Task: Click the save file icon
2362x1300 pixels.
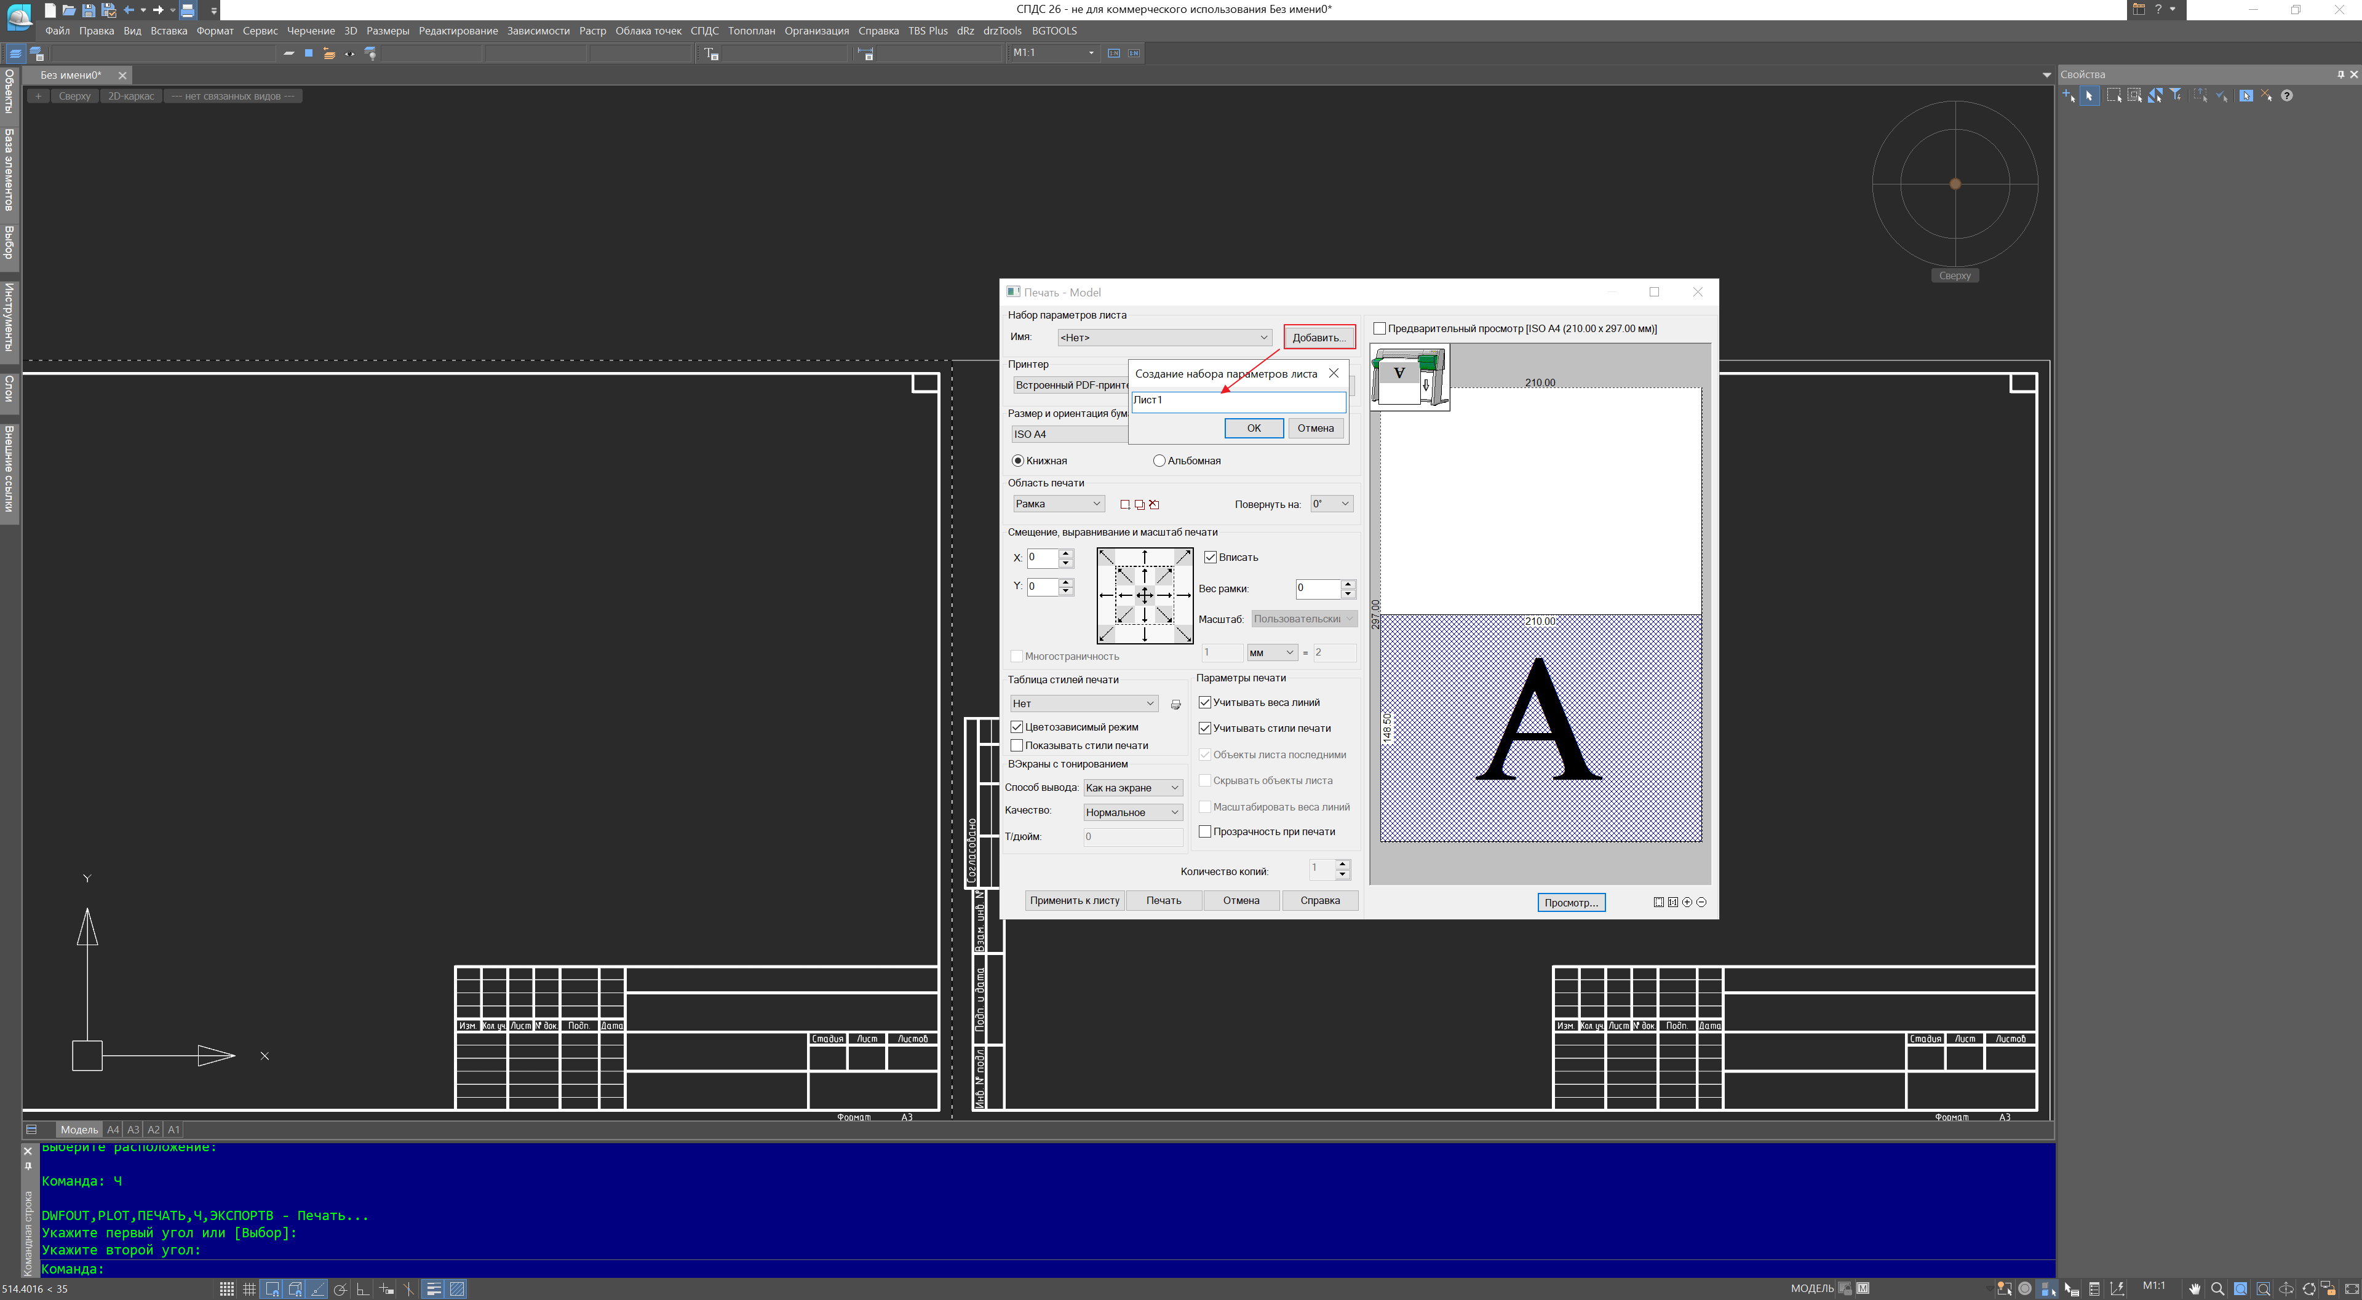Action: click(x=88, y=10)
